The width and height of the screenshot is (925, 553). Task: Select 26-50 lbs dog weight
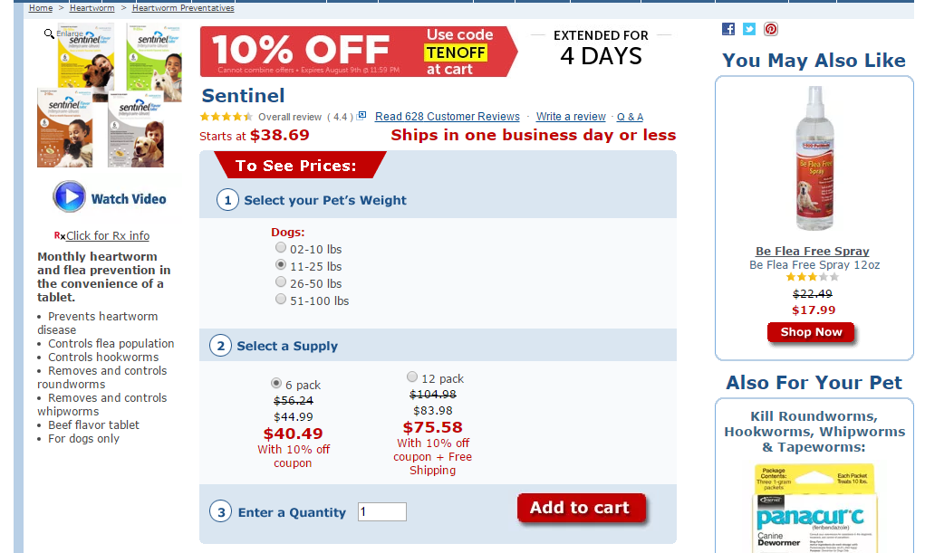[x=281, y=282]
